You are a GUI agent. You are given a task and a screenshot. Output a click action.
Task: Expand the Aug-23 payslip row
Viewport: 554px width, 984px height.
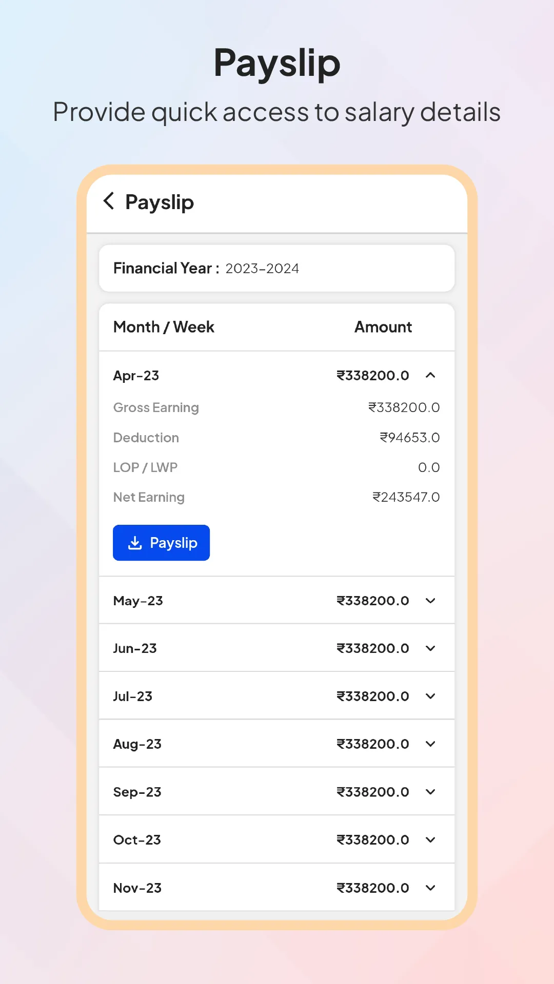click(430, 744)
